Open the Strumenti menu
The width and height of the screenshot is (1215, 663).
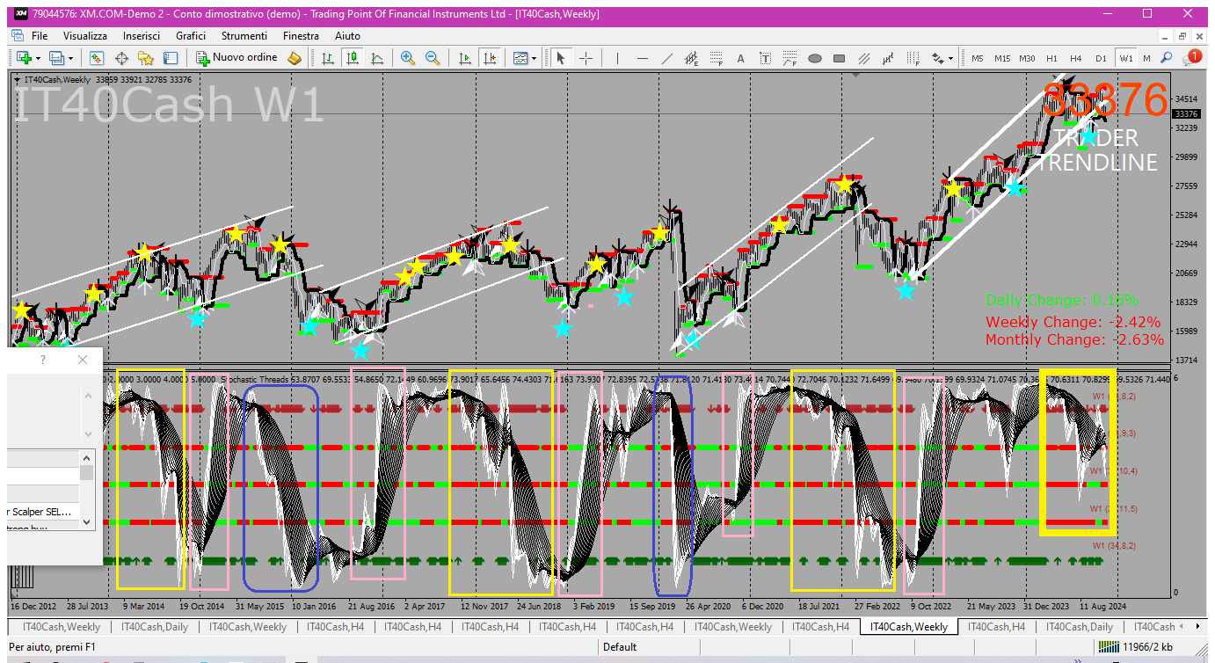pyautogui.click(x=244, y=36)
